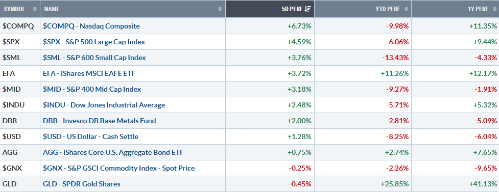Toggle the 5D PERF descending sort icon
This screenshot has width=499, height=192.
click(x=307, y=9)
